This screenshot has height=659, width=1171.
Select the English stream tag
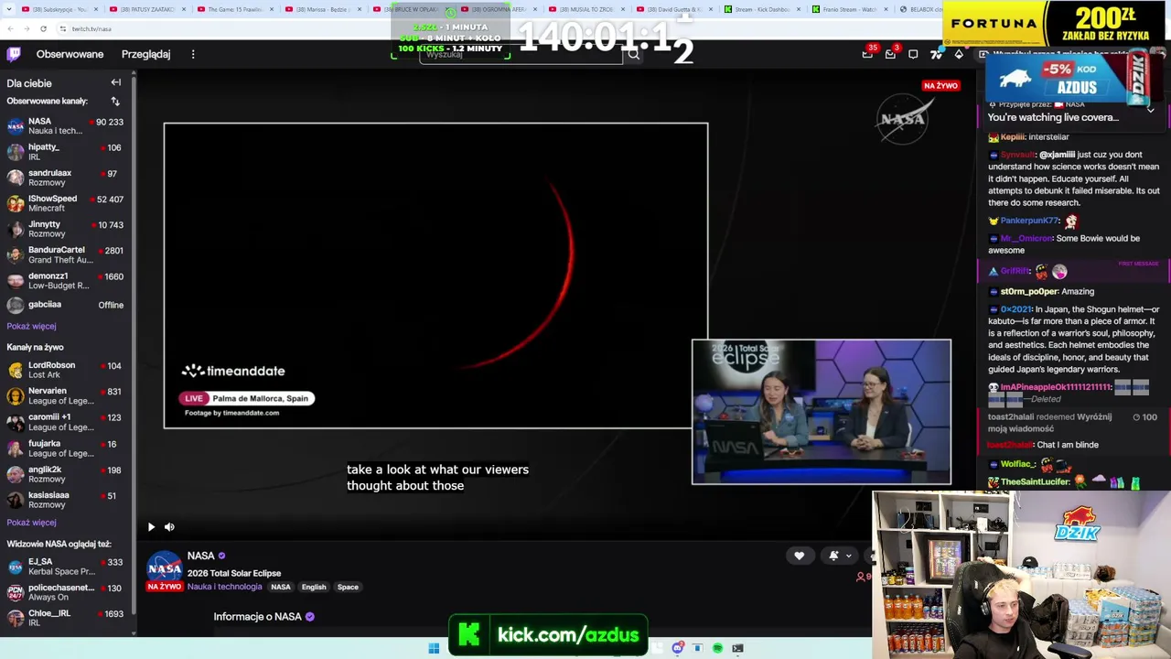click(x=314, y=587)
